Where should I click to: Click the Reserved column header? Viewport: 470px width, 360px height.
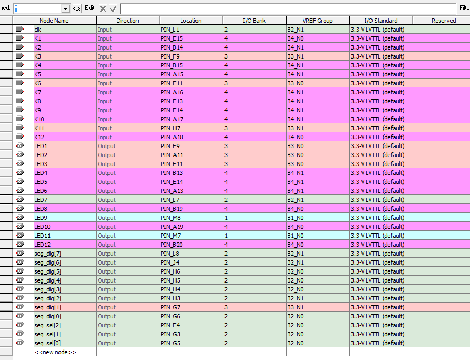[442, 21]
